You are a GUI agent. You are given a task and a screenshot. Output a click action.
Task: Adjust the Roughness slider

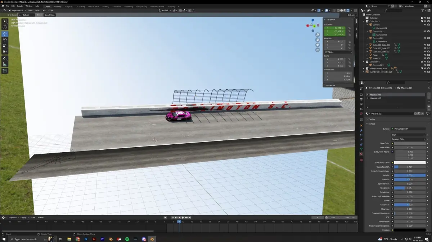click(410, 188)
